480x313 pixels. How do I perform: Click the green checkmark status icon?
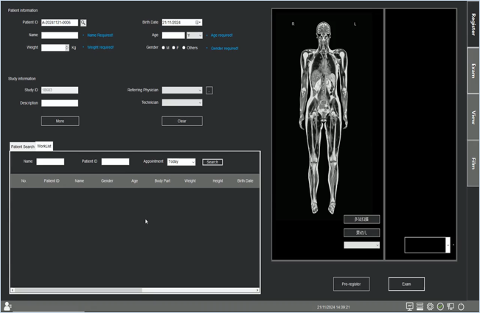440,306
